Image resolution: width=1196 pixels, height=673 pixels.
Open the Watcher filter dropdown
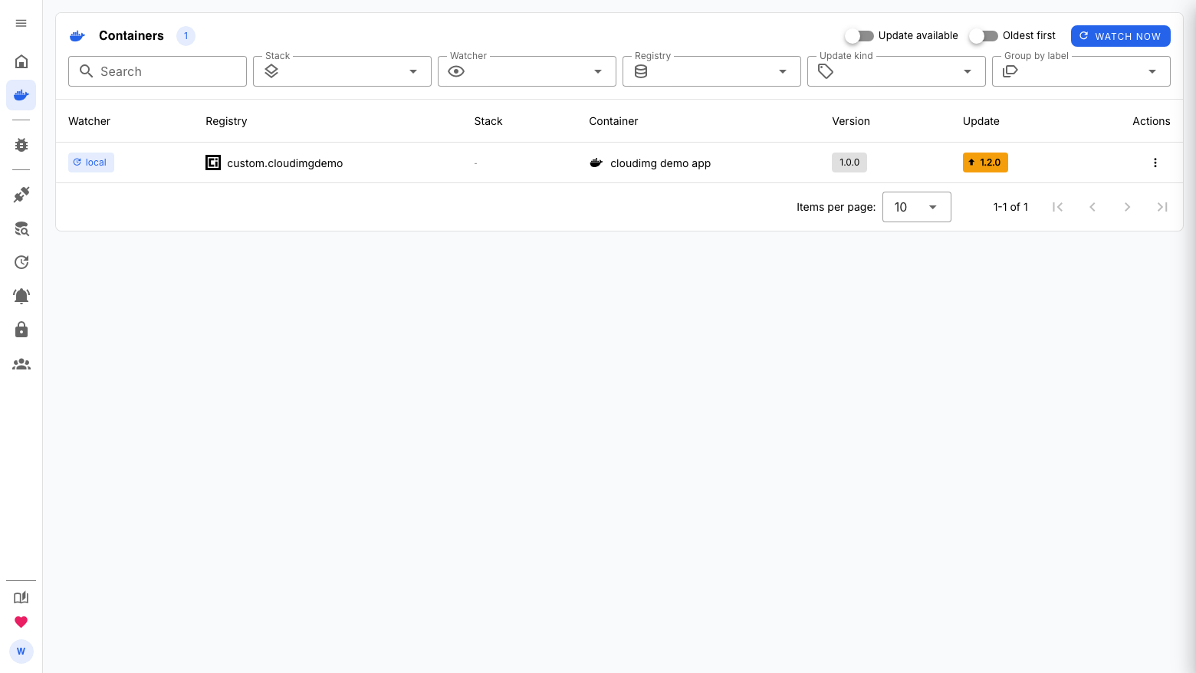pyautogui.click(x=527, y=71)
